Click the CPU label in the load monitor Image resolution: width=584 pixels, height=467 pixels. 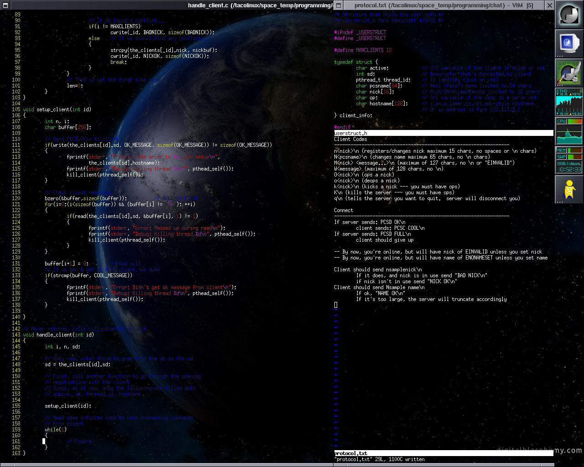coord(562,121)
